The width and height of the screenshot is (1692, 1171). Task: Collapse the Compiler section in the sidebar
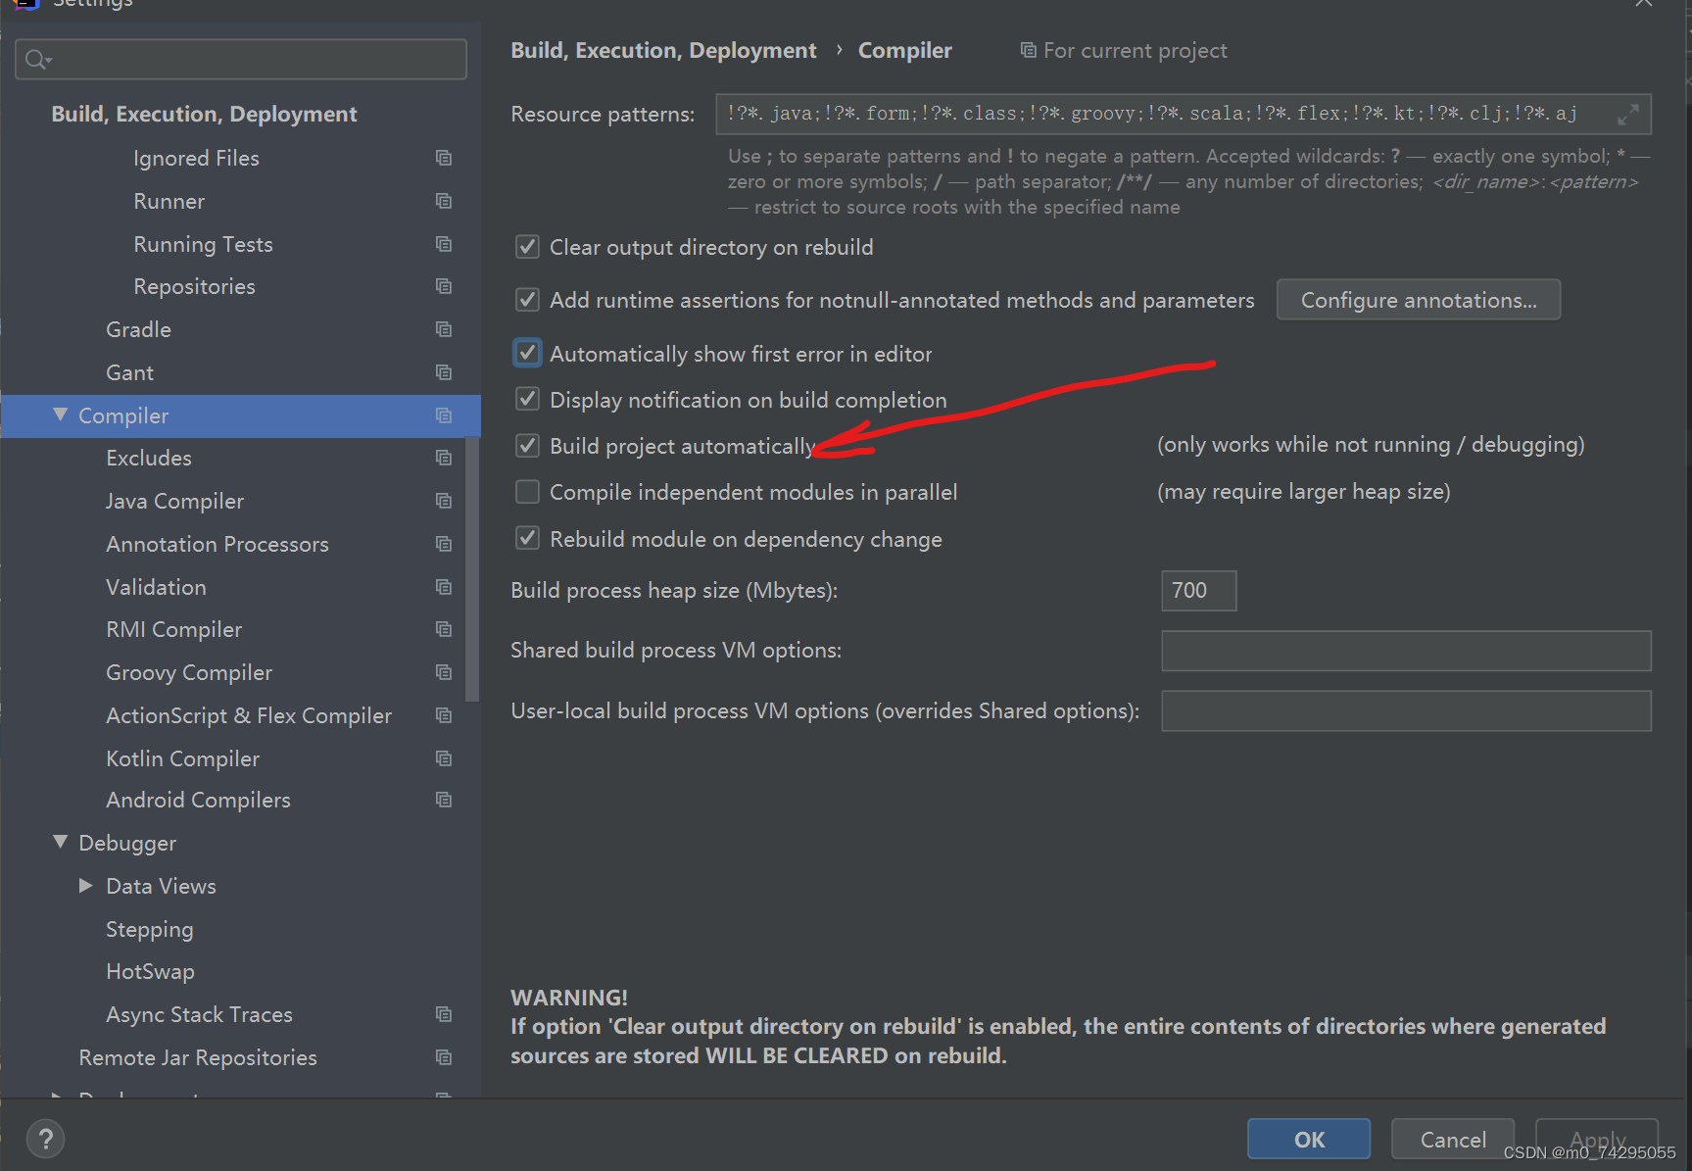(60, 415)
